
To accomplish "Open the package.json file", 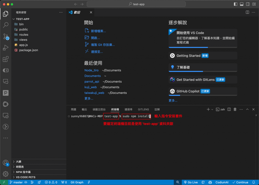I will (x=39, y=50).
